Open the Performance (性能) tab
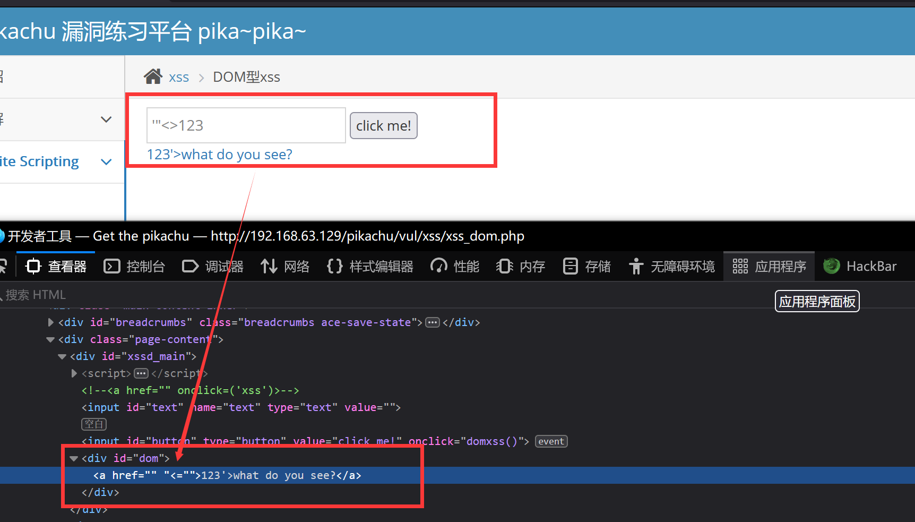 point(455,266)
